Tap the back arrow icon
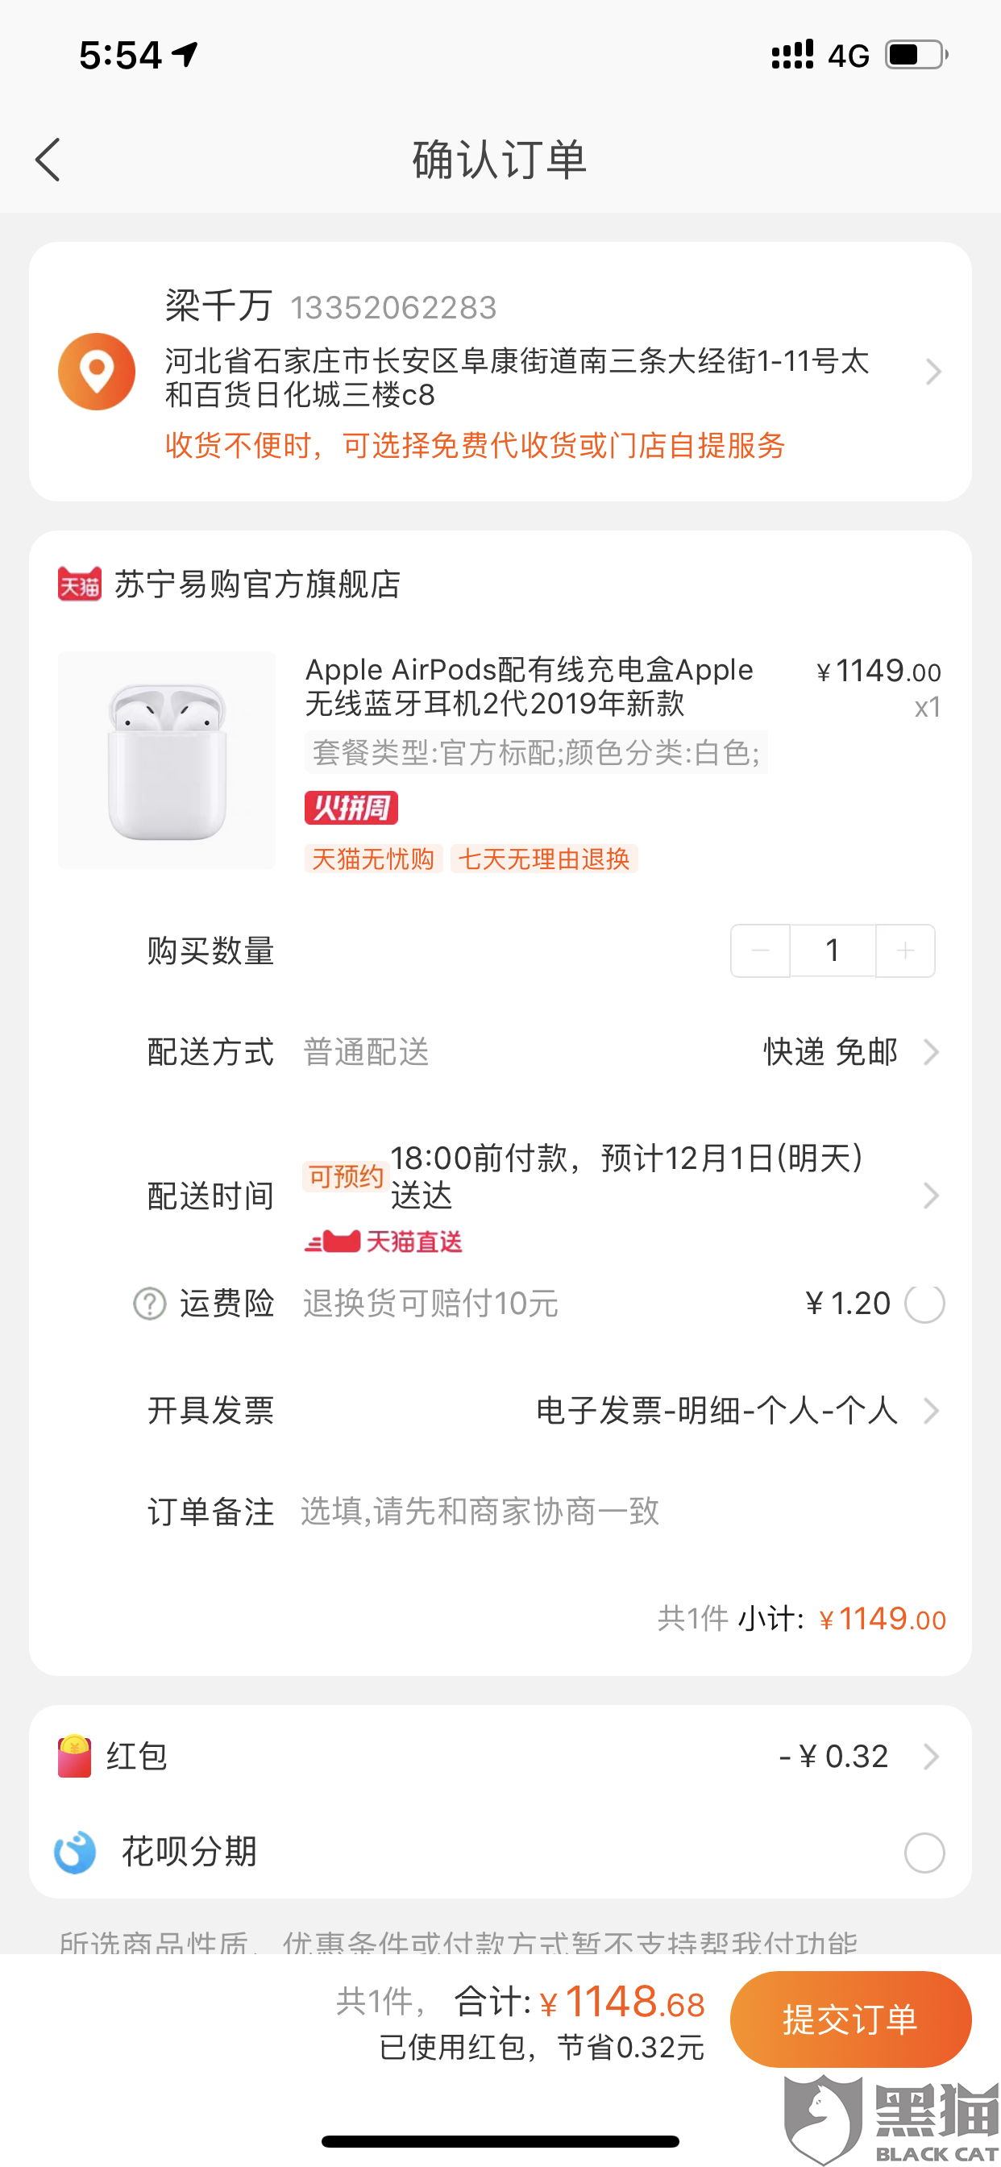Viewport: 1001px width, 2167px height. click(x=48, y=160)
